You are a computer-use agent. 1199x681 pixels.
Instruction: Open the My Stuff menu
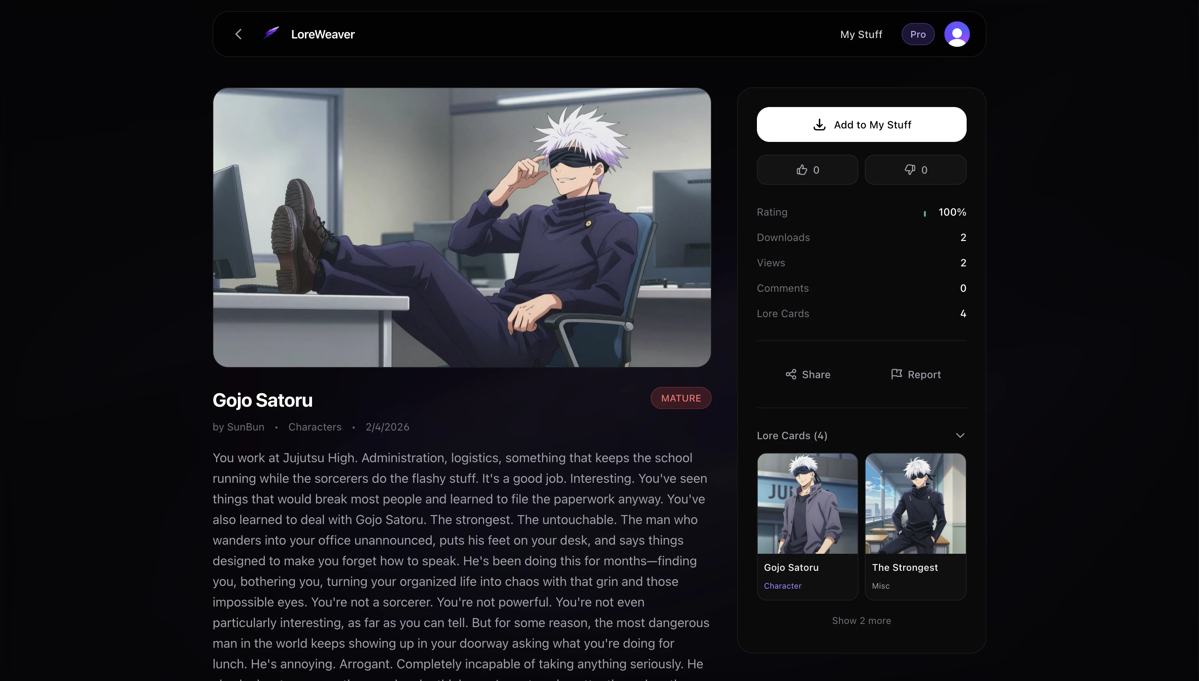pos(861,34)
